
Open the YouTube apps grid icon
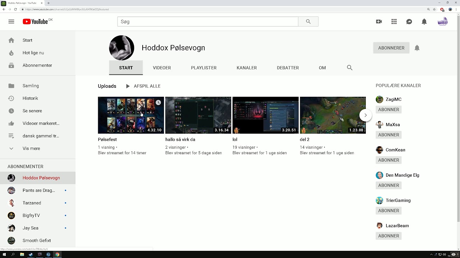(x=394, y=21)
